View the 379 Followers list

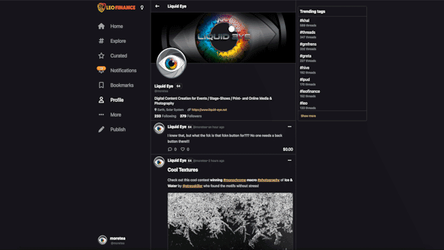tap(191, 116)
